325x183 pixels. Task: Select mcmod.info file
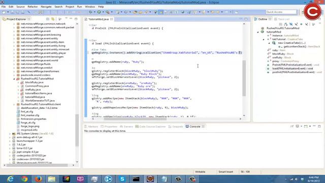point(29,130)
